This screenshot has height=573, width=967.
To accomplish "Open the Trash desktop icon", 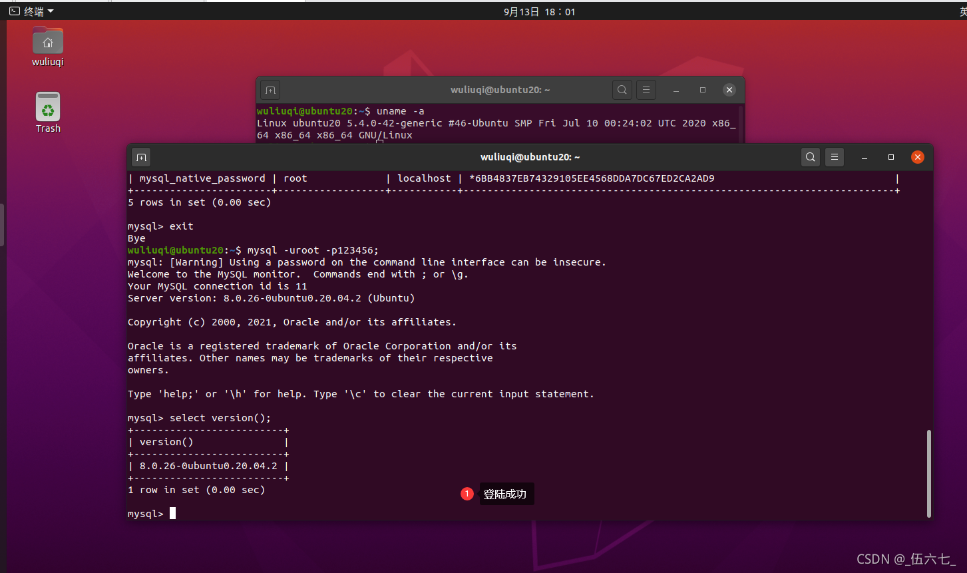I will [x=48, y=112].
